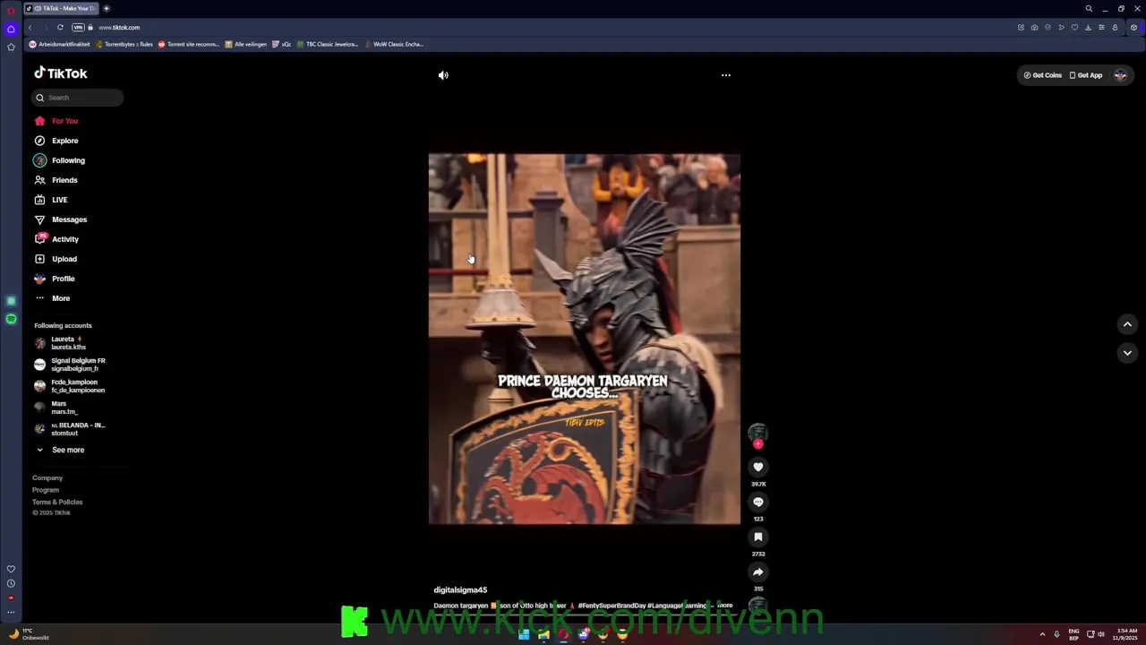
Task: Open the spinning music disc sound page
Action: pyautogui.click(x=758, y=606)
